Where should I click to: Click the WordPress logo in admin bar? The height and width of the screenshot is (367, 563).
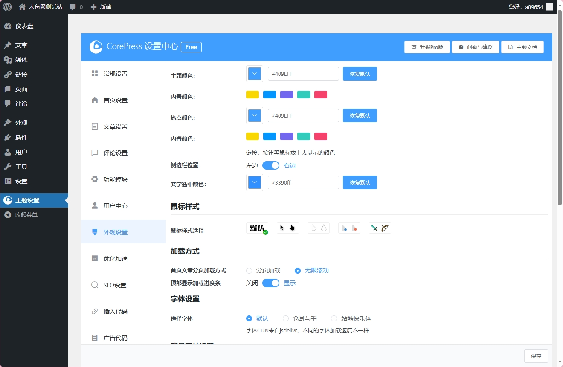click(x=7, y=7)
